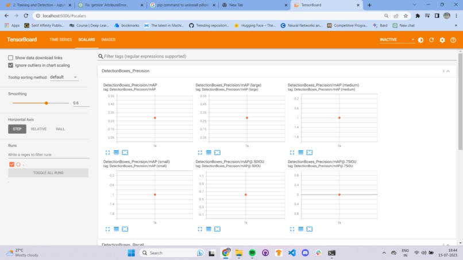This screenshot has height=260, width=463.
Task: Open TensorBoard settings gear
Action: click(x=442, y=40)
